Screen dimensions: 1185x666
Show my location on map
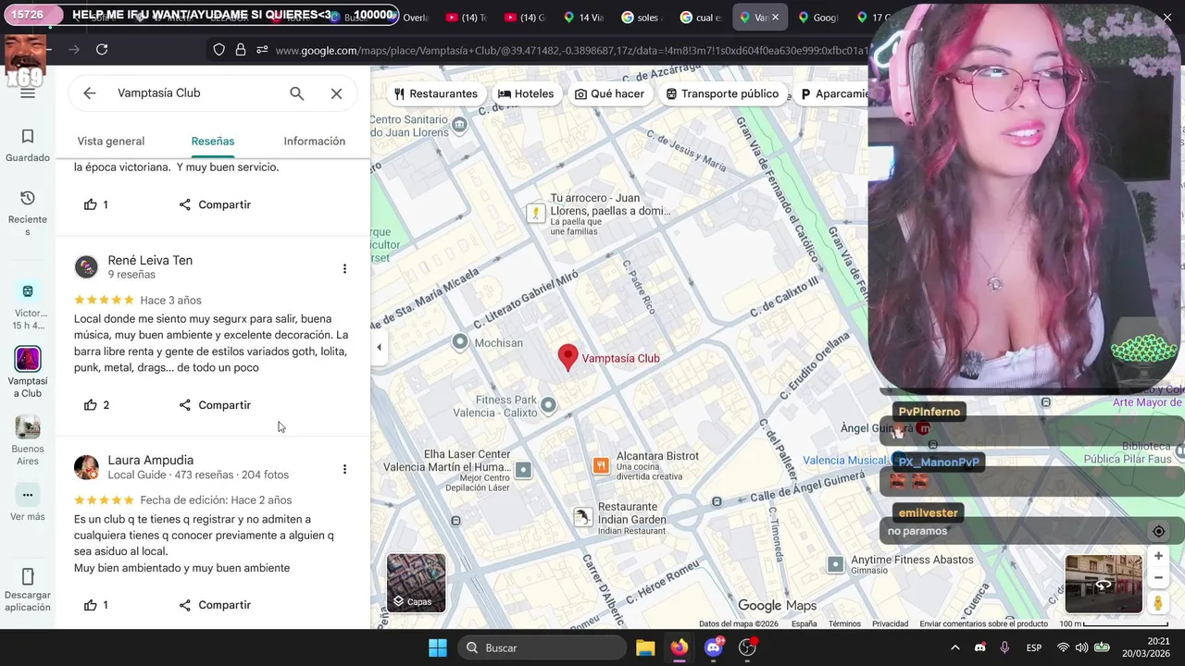[x=1158, y=531]
